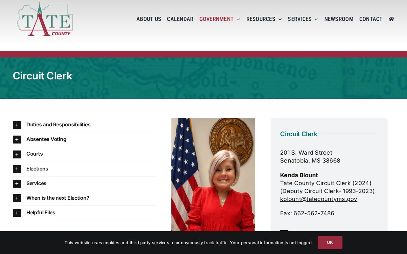Click the name Kenda Blount

point(299,175)
